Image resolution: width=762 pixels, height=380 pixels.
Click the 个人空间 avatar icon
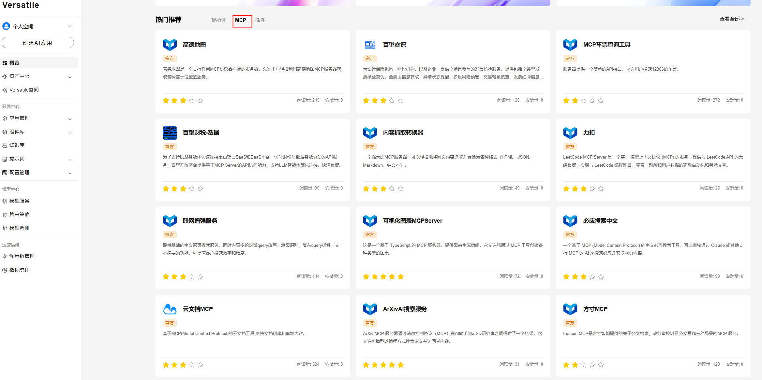pos(6,26)
